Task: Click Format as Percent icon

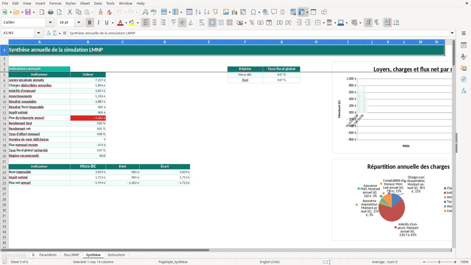Action: click(x=252, y=23)
